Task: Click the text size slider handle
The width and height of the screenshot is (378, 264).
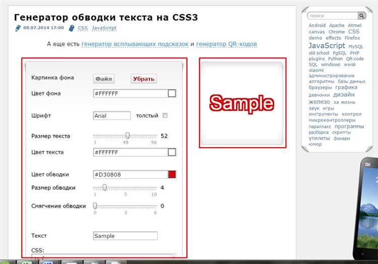Action: [128, 136]
